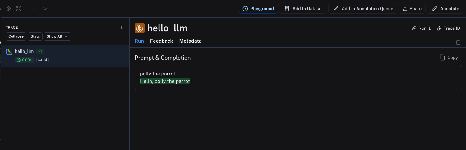Viewport: 466px width, 150px height.
Task: Click Add to Dataset button
Action: coord(303,9)
